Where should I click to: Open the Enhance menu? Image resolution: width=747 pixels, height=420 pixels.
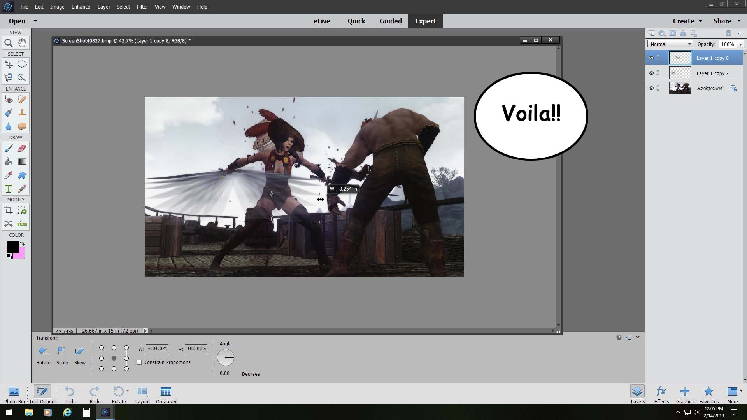coord(81,7)
